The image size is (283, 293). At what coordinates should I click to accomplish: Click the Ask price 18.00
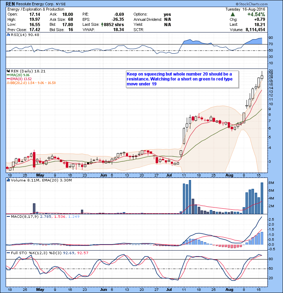[68, 14]
